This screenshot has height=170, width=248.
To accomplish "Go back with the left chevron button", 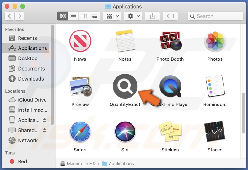I will click(10, 16).
